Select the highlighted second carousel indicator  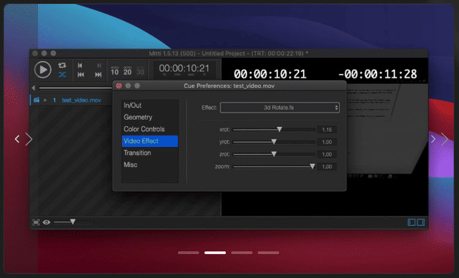coord(215,253)
